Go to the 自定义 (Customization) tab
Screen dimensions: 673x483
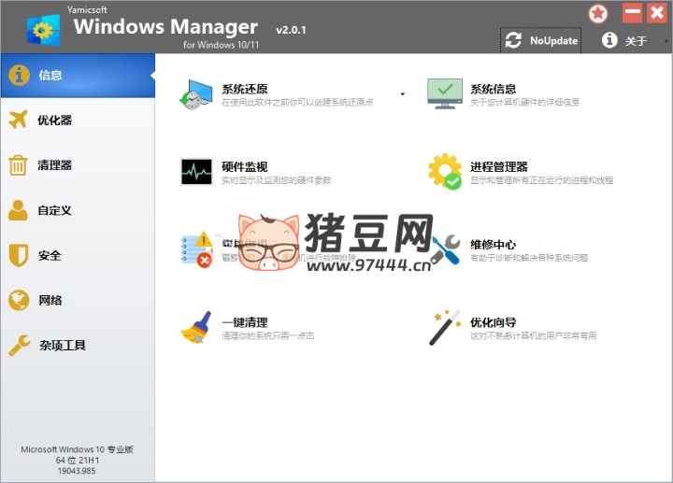click(x=77, y=210)
